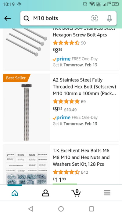The image size is (122, 217).
Task: Tap the back arrow beside search bar
Action: point(7,18)
